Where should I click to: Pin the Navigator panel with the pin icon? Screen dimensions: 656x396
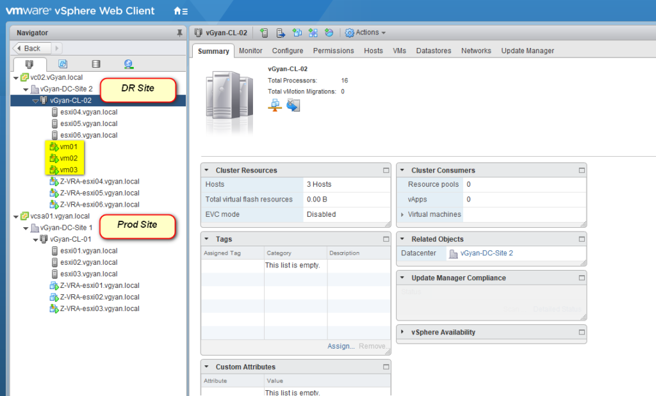click(x=180, y=33)
